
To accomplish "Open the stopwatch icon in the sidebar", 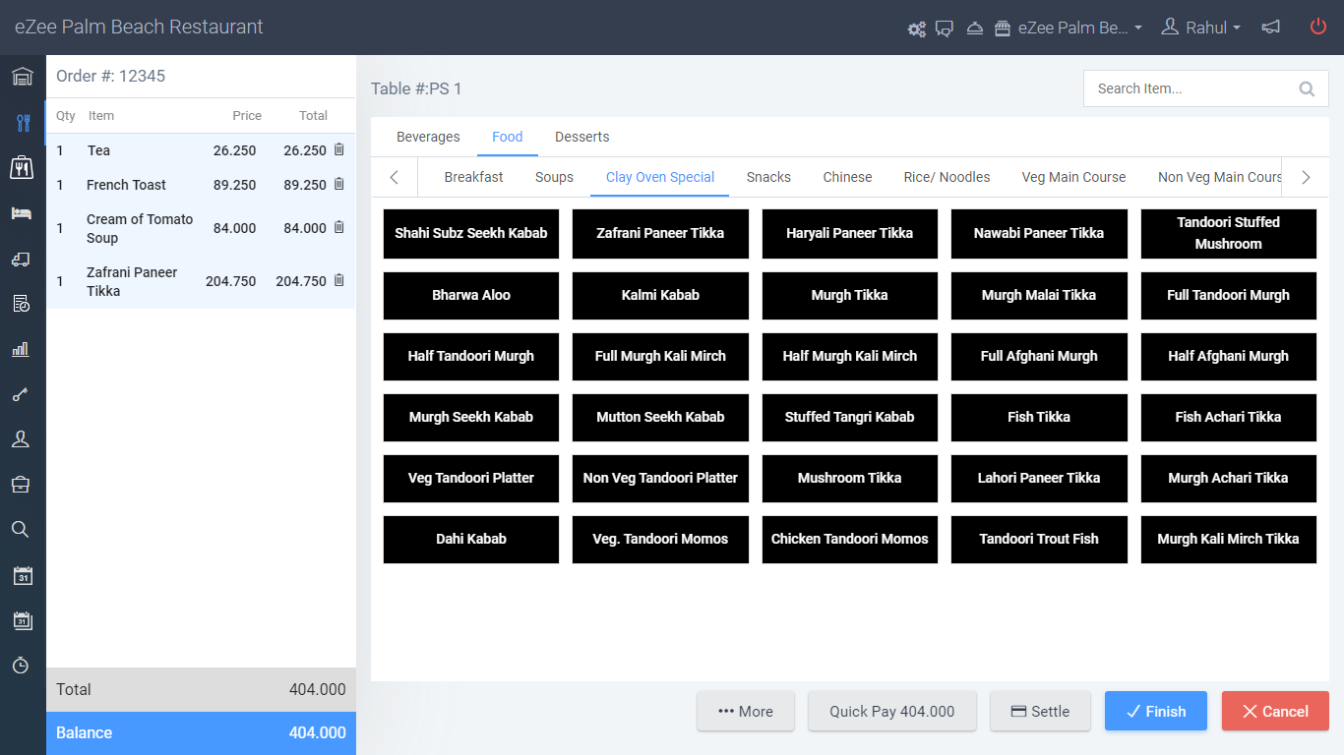I will point(22,666).
